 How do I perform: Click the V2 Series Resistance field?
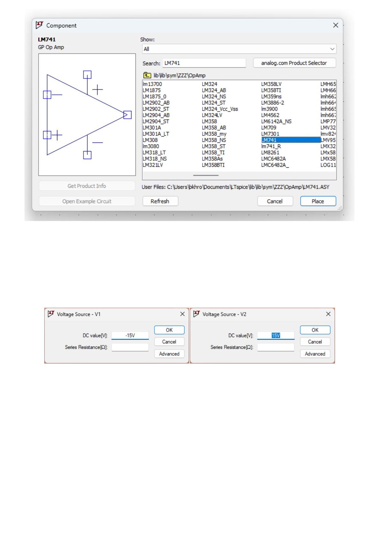pos(275,347)
